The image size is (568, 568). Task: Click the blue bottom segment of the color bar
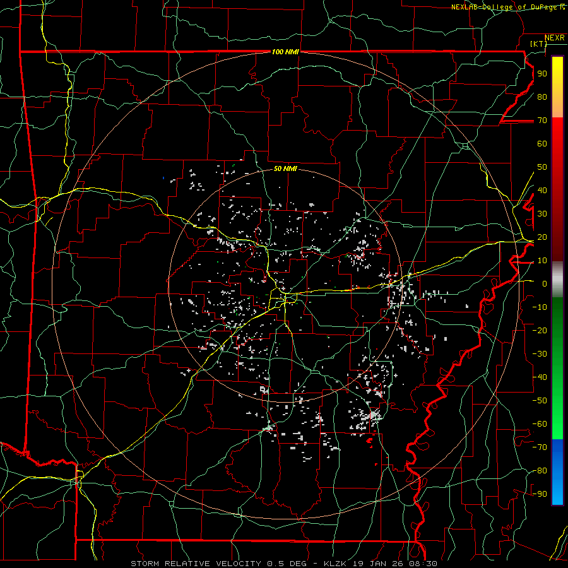557,472
